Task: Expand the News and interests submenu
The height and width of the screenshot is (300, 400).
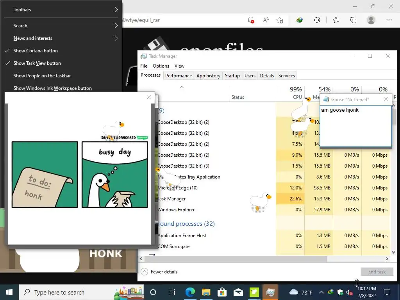Action: [61, 38]
